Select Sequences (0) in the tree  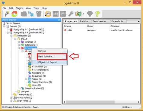coord(39,76)
